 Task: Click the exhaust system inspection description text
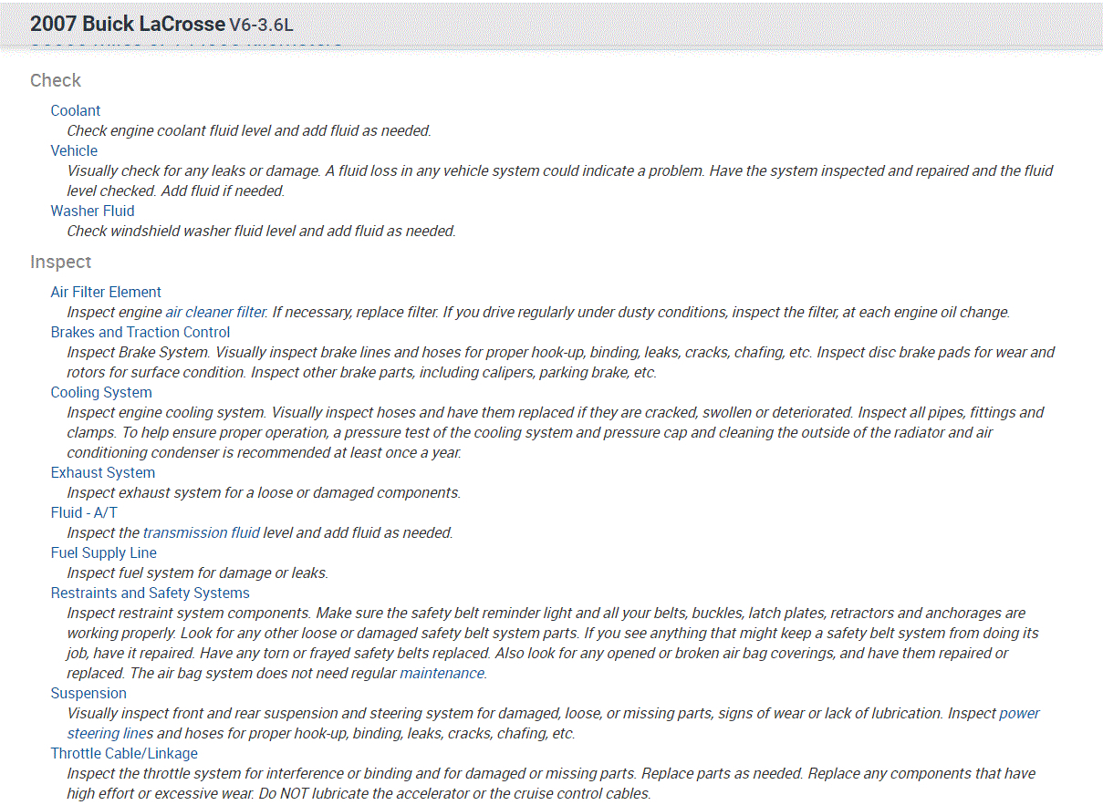[264, 492]
